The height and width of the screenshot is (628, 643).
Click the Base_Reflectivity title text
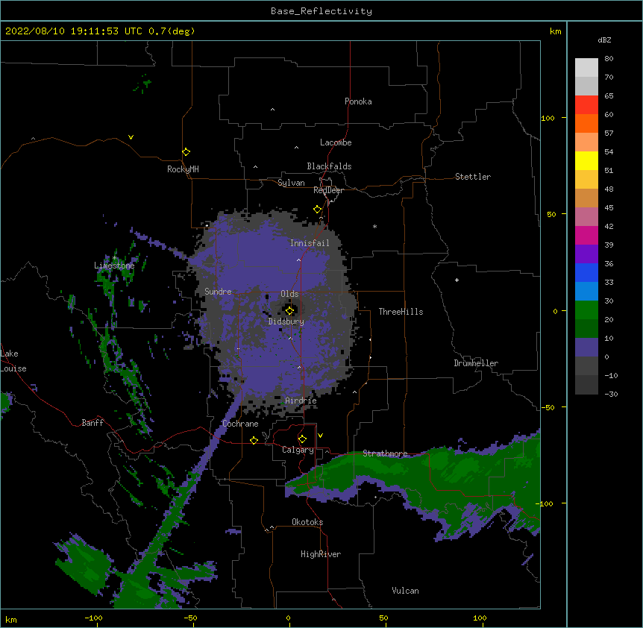coord(321,11)
